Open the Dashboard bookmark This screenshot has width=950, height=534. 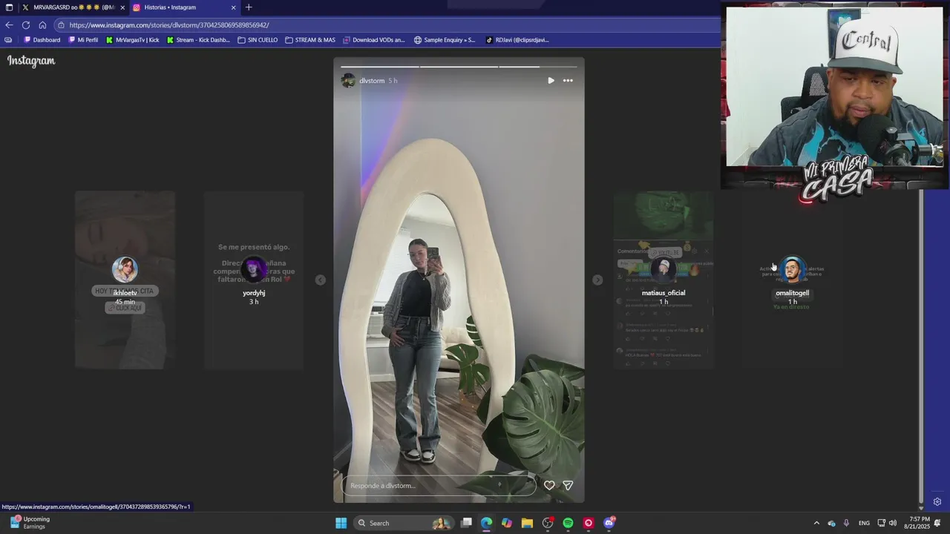(x=42, y=40)
